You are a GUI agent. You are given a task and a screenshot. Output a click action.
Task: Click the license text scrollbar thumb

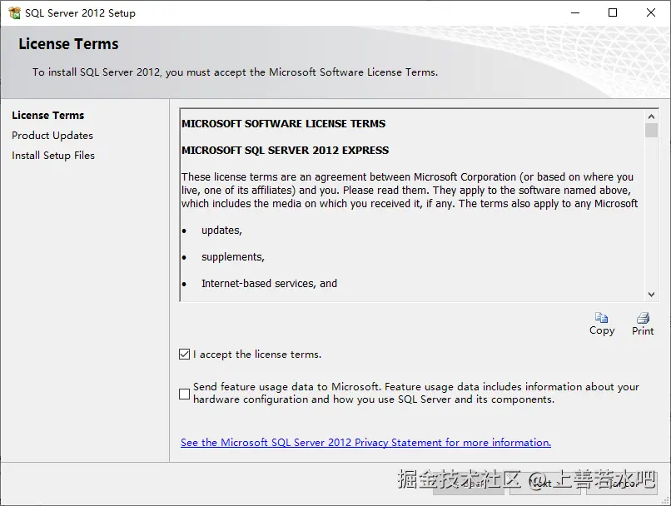point(651,131)
